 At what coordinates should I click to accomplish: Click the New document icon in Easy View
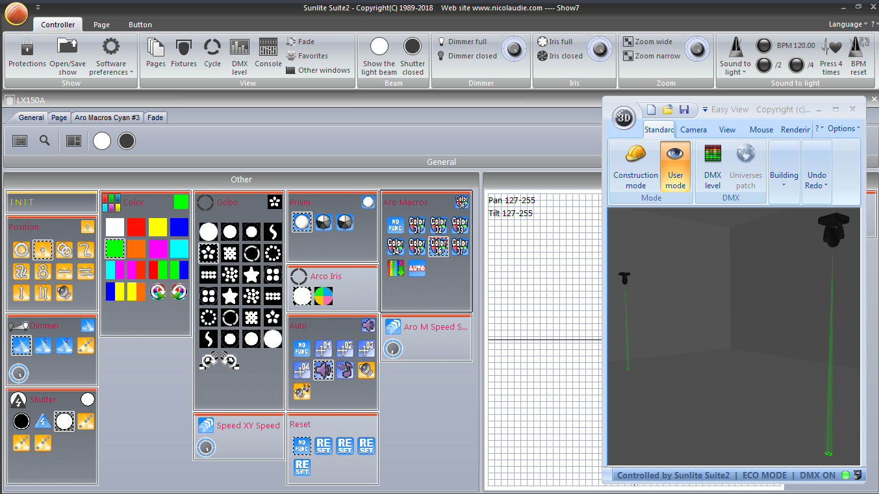click(652, 110)
